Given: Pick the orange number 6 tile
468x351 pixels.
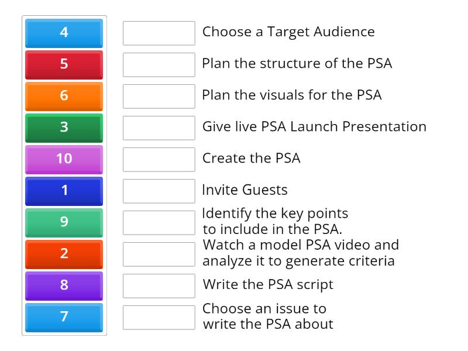Looking at the screenshot, I should tap(63, 96).
